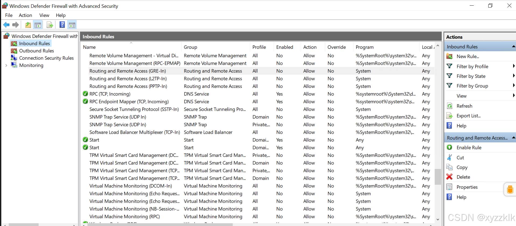516x226 pixels.
Task: Click green check icon of RPC Endpoint Mapper
Action: coord(85,102)
